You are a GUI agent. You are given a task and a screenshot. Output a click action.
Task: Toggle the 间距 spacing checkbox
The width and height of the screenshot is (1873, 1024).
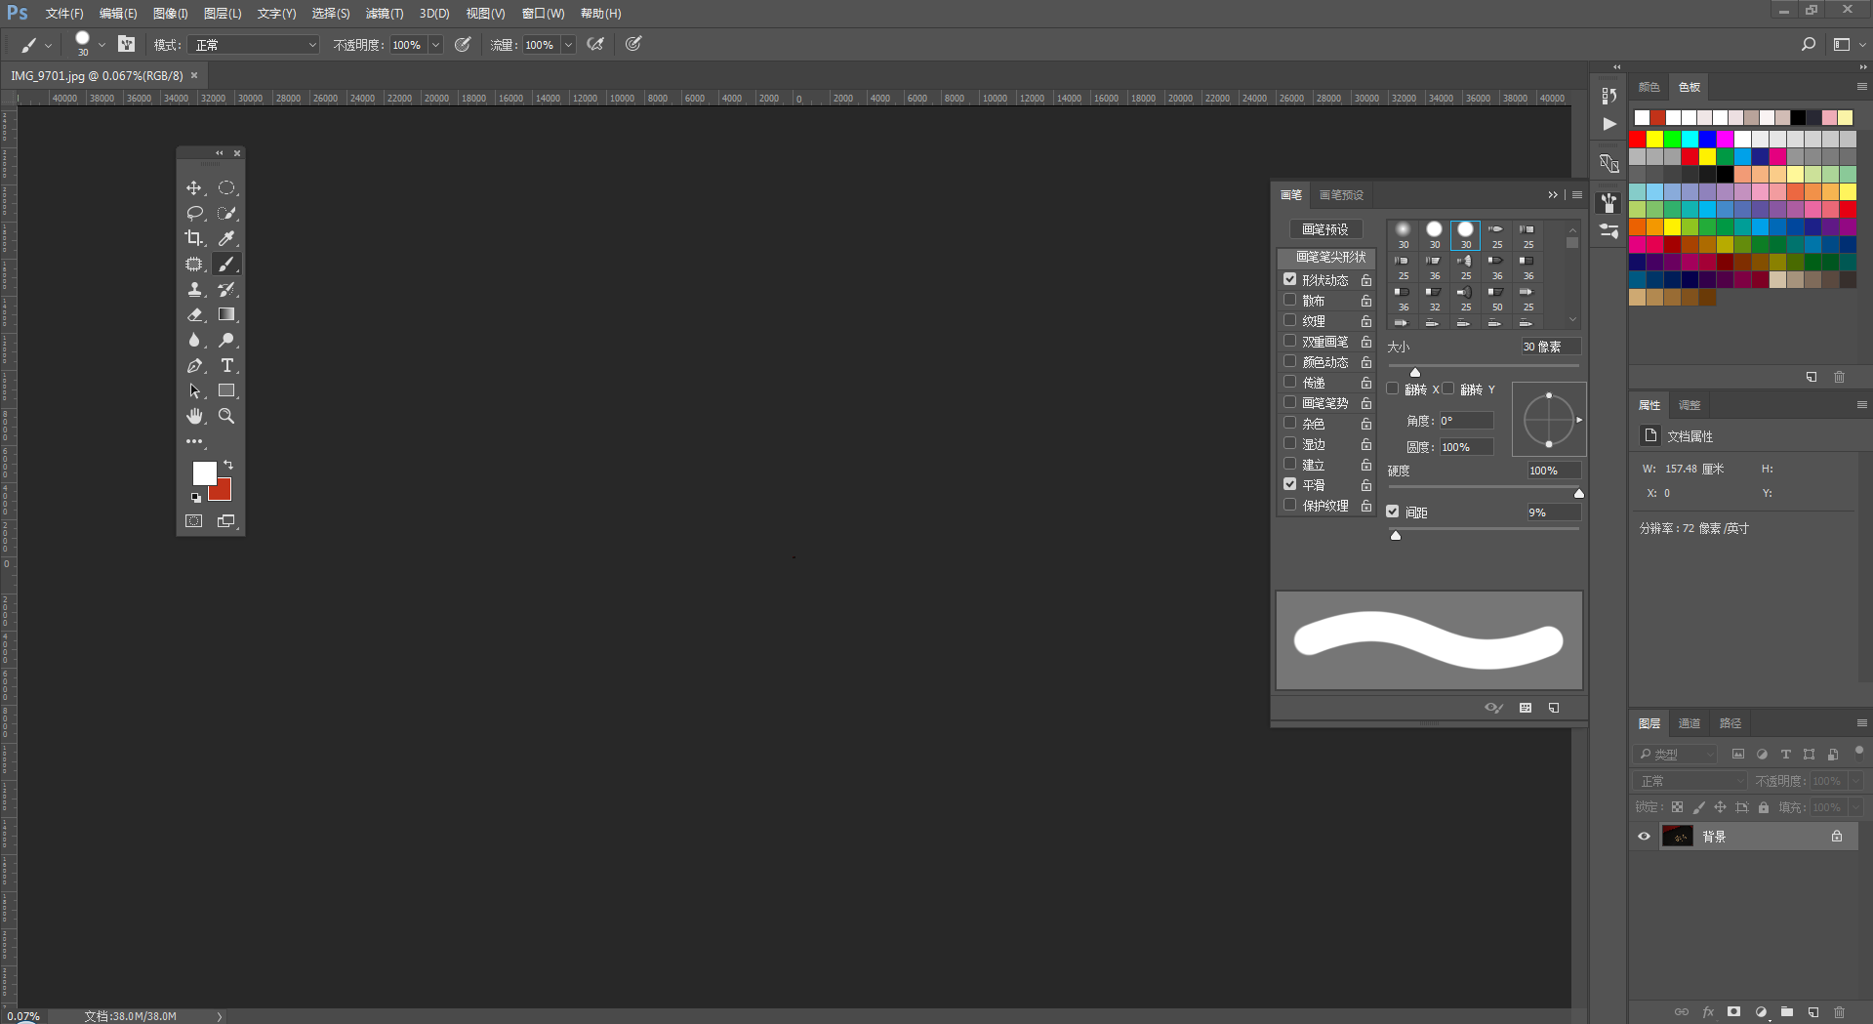coord(1393,512)
